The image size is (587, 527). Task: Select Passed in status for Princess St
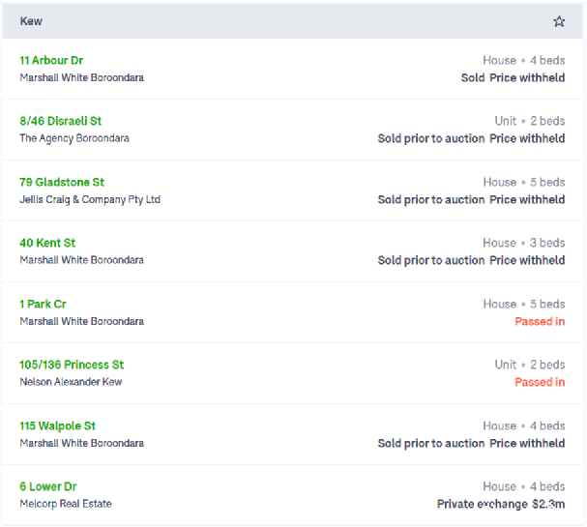[540, 382]
